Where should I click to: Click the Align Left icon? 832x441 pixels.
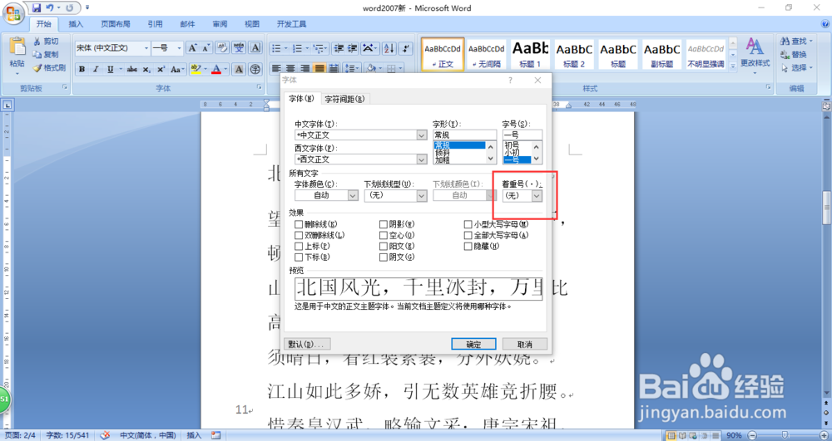(276, 68)
